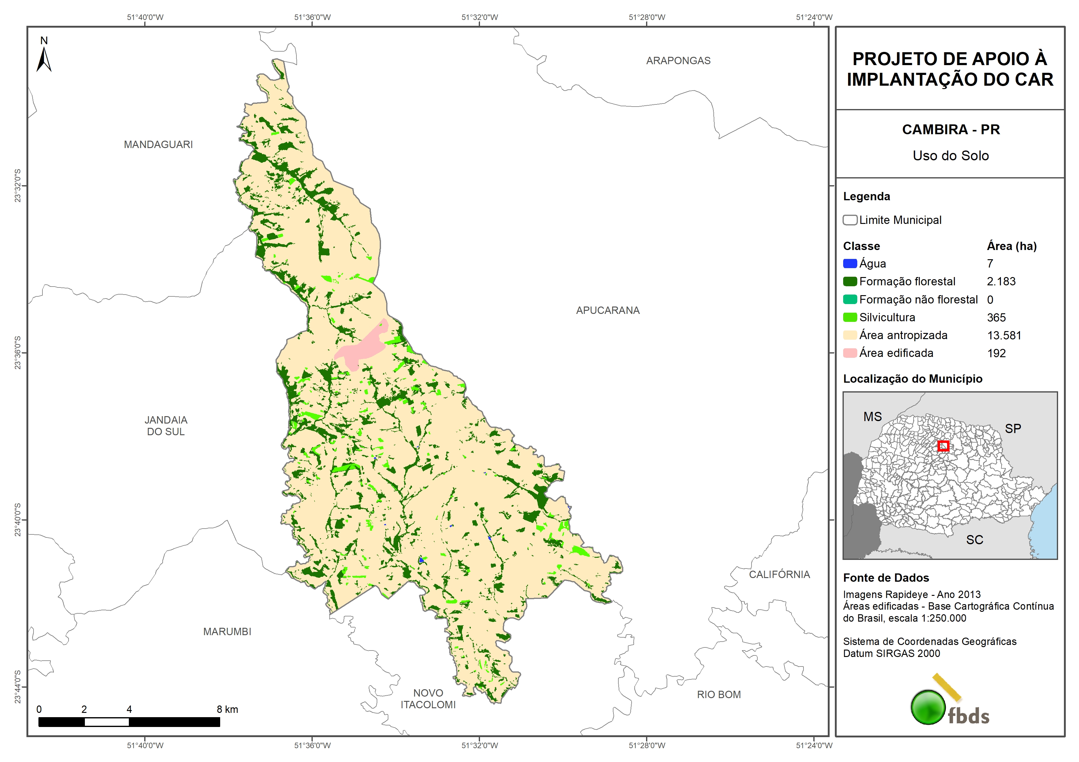The width and height of the screenshot is (1079, 762).
Task: Click the Área edificada pink swatch
Action: tap(850, 353)
